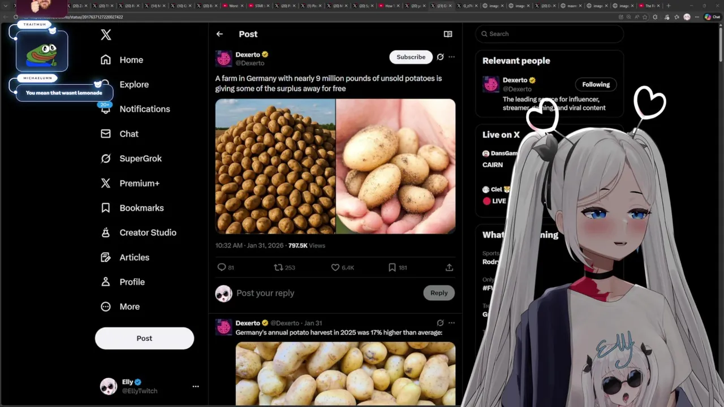
Task: Open a new browser tab
Action: 669,6
